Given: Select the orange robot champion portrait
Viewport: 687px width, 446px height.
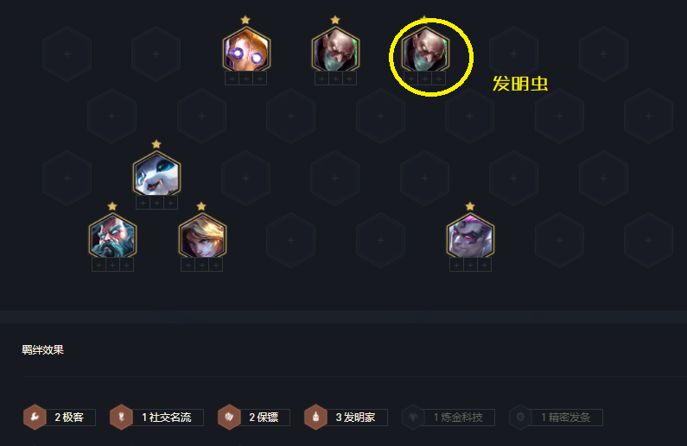Looking at the screenshot, I should click(246, 49).
